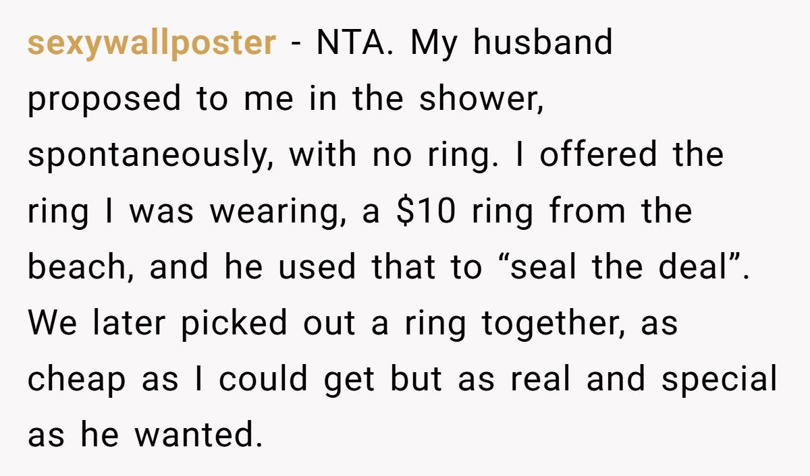Click the words "My husband"

point(511,43)
